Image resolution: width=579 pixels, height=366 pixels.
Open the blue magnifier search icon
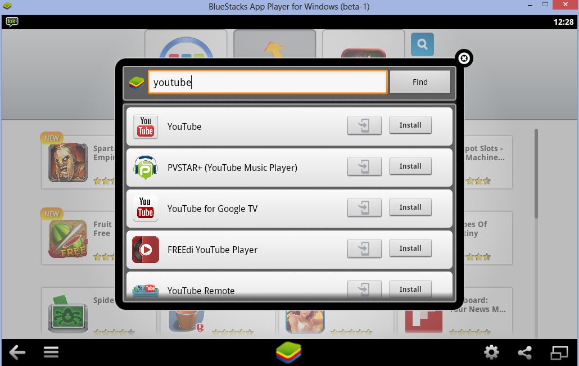[422, 44]
